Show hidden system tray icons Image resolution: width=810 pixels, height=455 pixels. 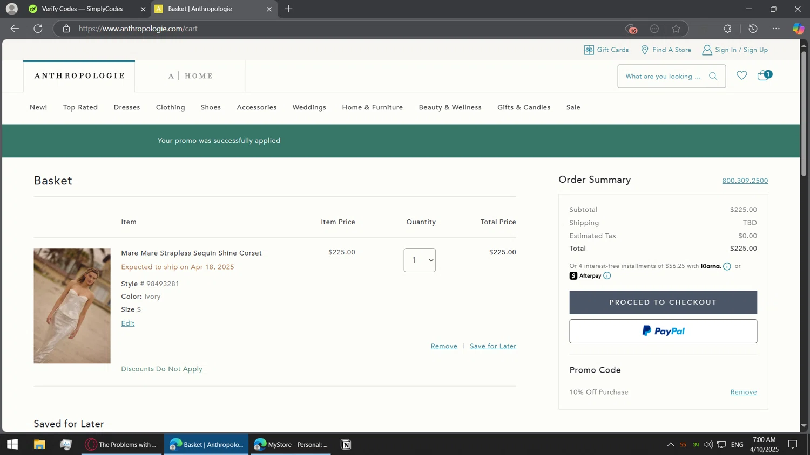click(x=670, y=445)
